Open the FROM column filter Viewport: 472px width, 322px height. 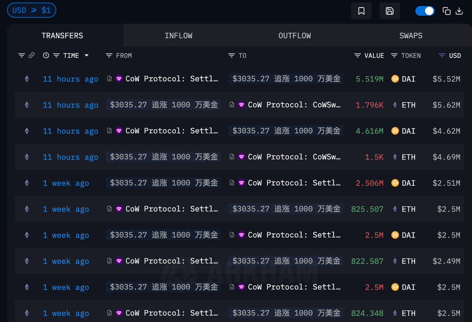109,55
